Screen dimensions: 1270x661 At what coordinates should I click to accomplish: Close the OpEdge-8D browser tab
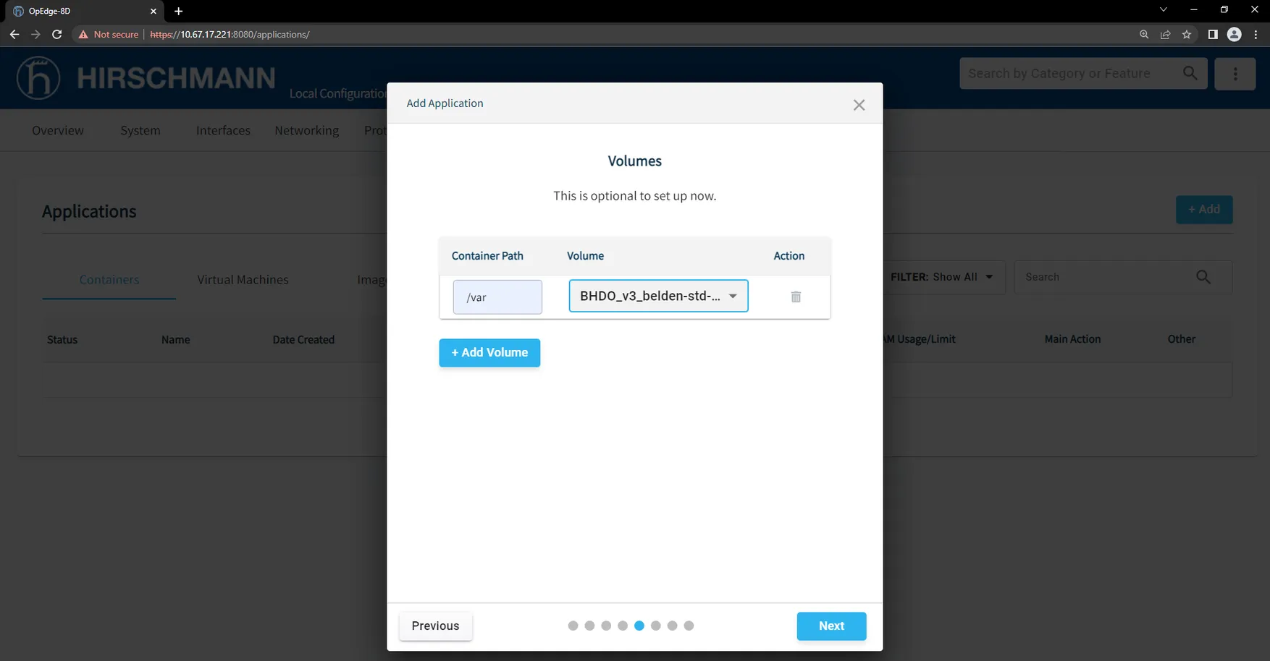click(x=154, y=11)
